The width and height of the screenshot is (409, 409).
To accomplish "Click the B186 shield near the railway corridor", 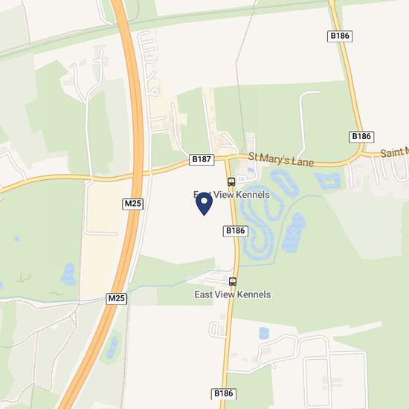I will [340, 36].
